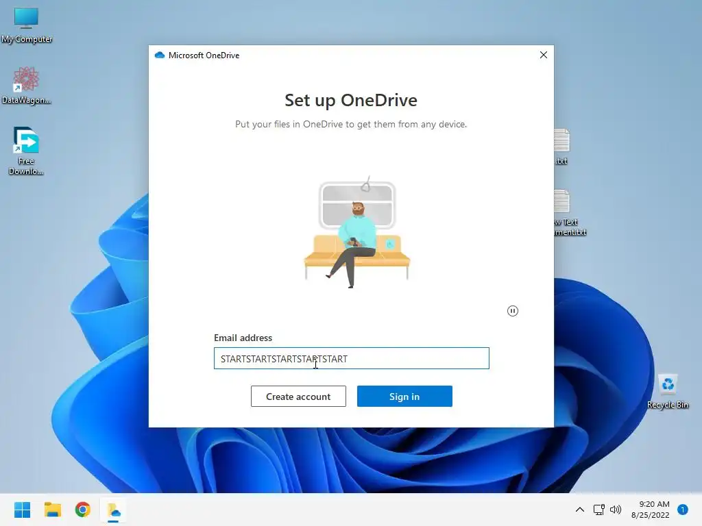Click the Create account button
Image resolution: width=702 pixels, height=526 pixels.
pyautogui.click(x=298, y=397)
